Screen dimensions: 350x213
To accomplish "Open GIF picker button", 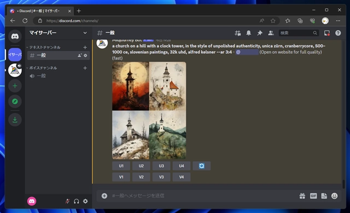I will coord(313,196).
